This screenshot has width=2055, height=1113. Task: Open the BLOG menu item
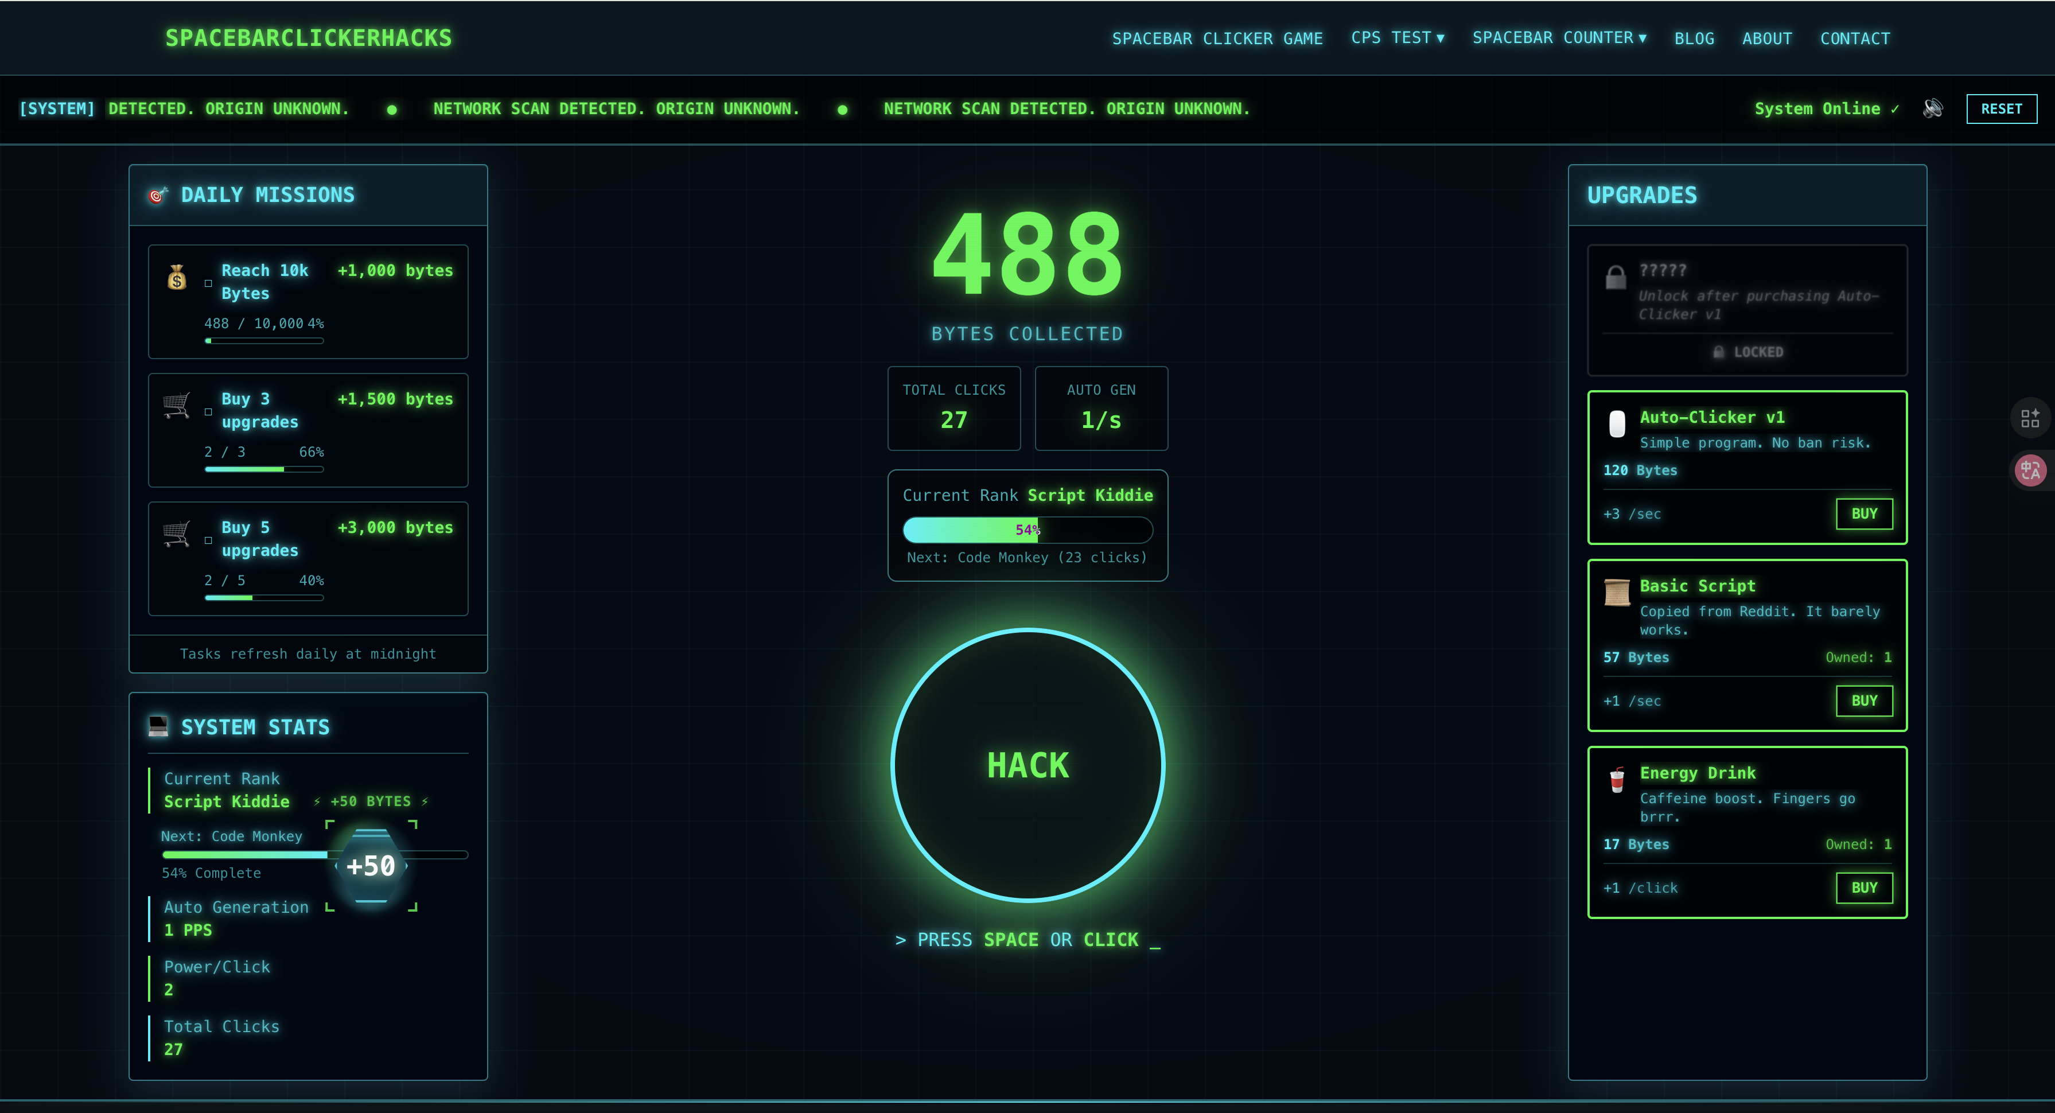click(1694, 37)
